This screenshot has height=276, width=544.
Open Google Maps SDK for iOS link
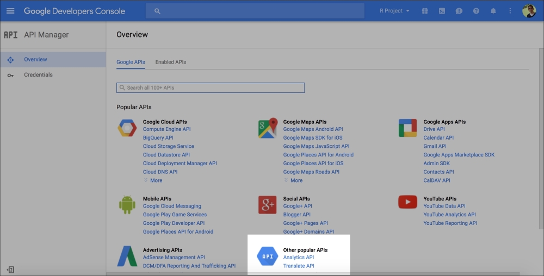coord(313,138)
